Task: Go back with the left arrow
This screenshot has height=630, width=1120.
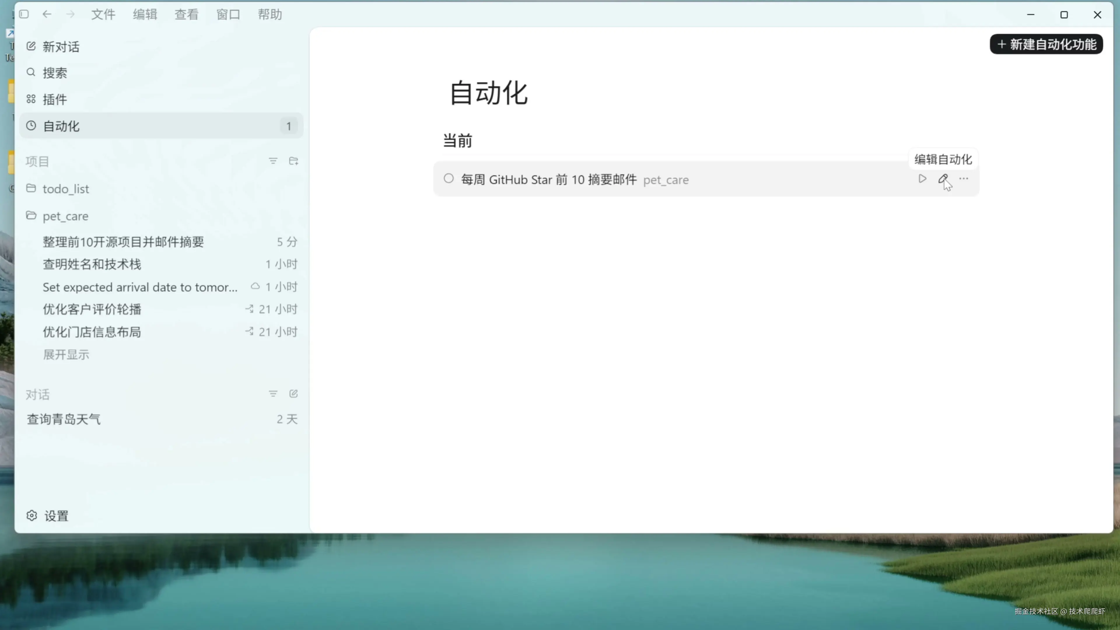Action: [47, 14]
